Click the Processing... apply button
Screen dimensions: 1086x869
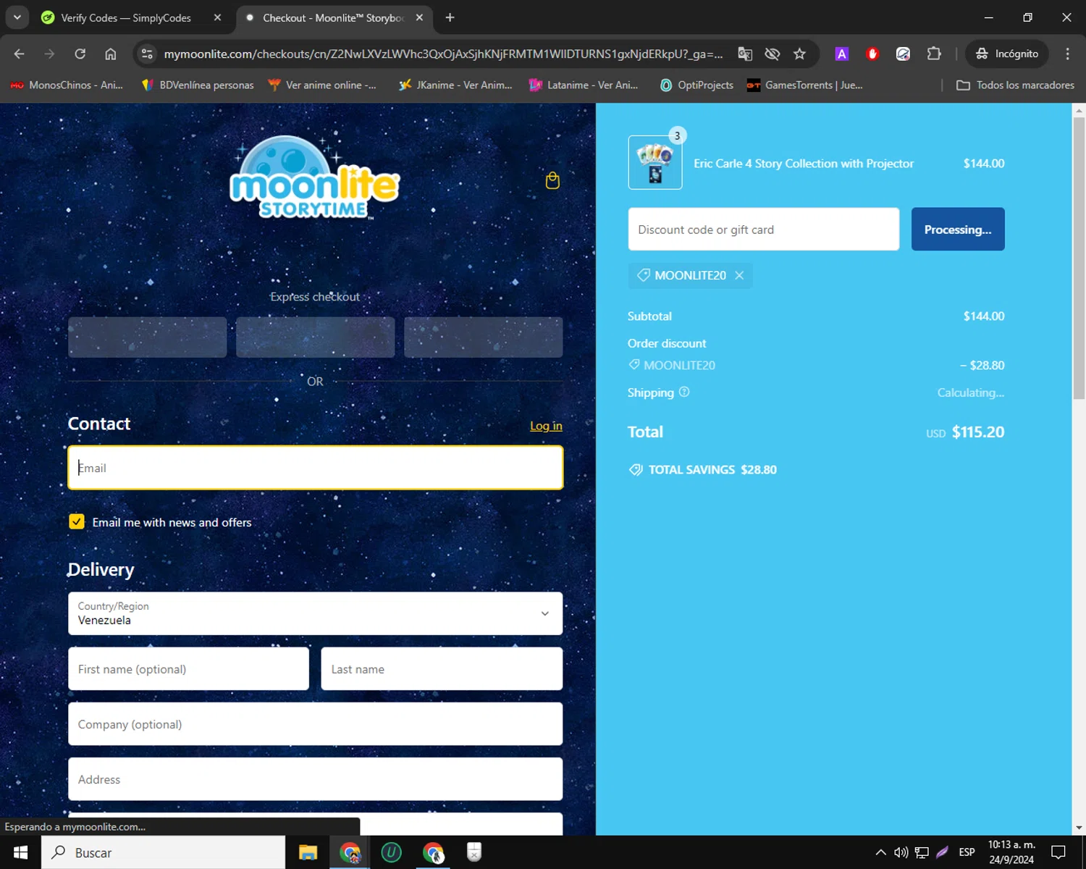(958, 230)
